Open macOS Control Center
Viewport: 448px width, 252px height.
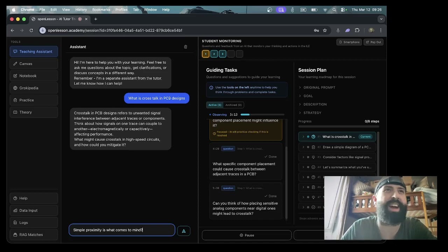point(344,10)
